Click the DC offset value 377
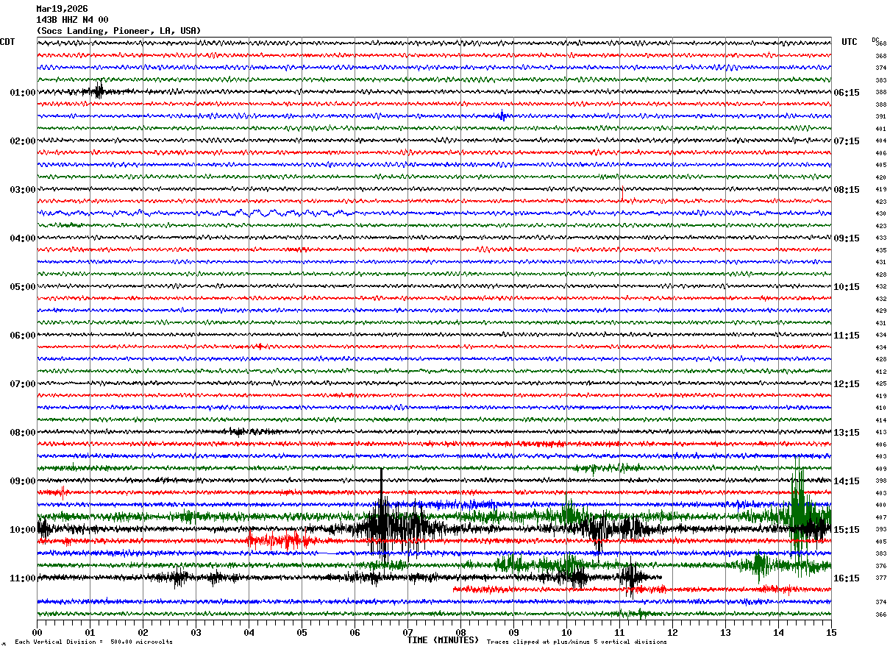 (x=880, y=578)
